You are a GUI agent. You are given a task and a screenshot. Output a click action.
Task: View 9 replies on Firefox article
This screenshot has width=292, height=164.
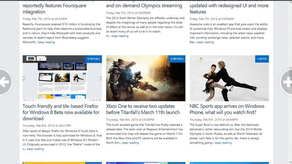(x=94, y=59)
